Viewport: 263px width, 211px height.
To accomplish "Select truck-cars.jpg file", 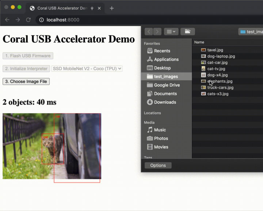I will [228, 87].
